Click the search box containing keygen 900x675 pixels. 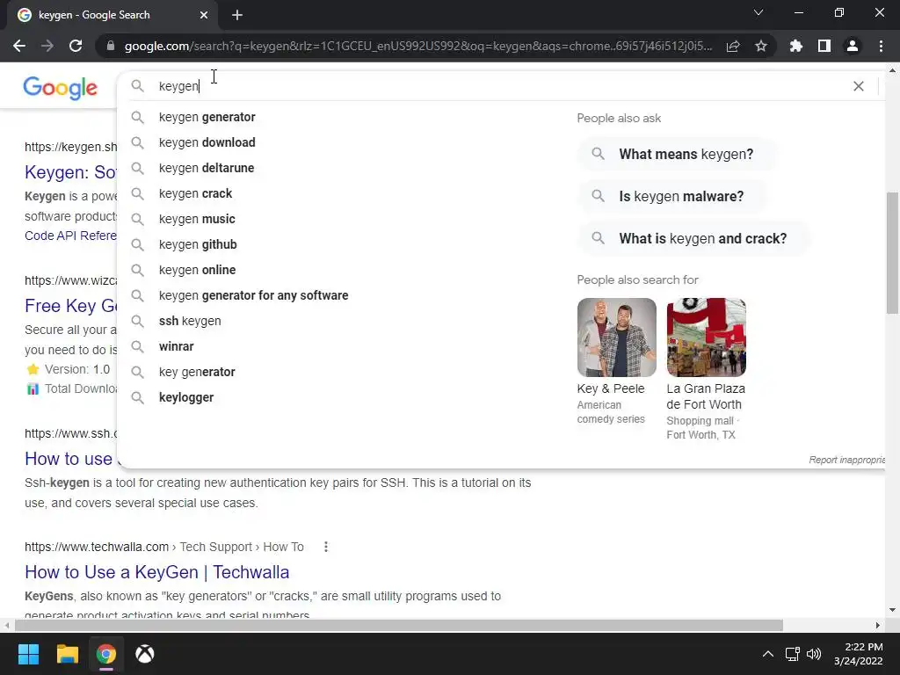tap(499, 86)
